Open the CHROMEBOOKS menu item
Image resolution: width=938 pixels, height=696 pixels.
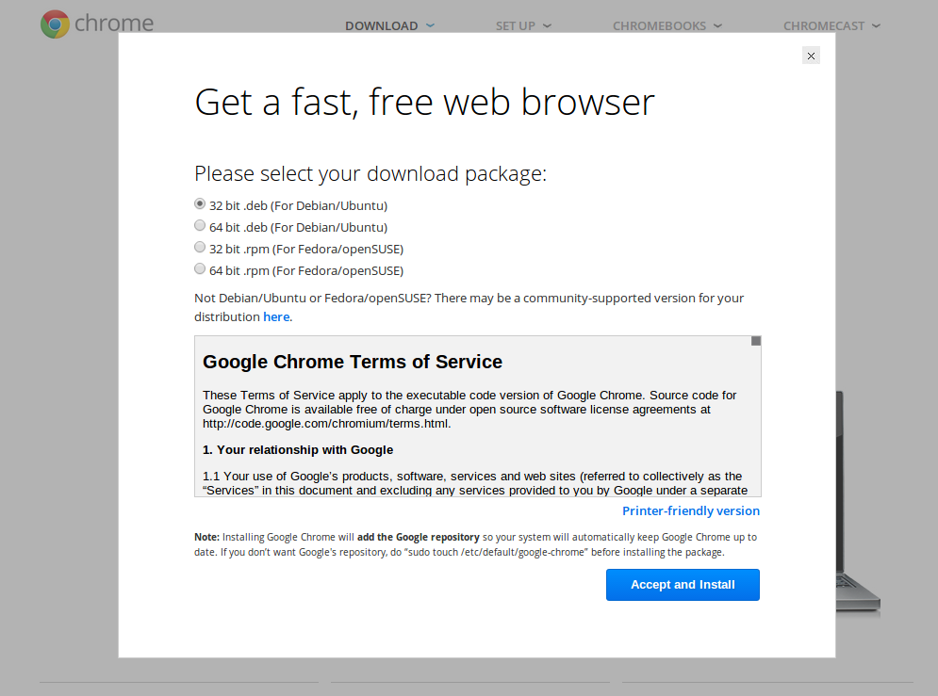(659, 26)
